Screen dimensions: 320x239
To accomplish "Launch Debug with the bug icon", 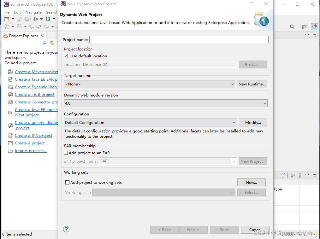I will click(36, 19).
